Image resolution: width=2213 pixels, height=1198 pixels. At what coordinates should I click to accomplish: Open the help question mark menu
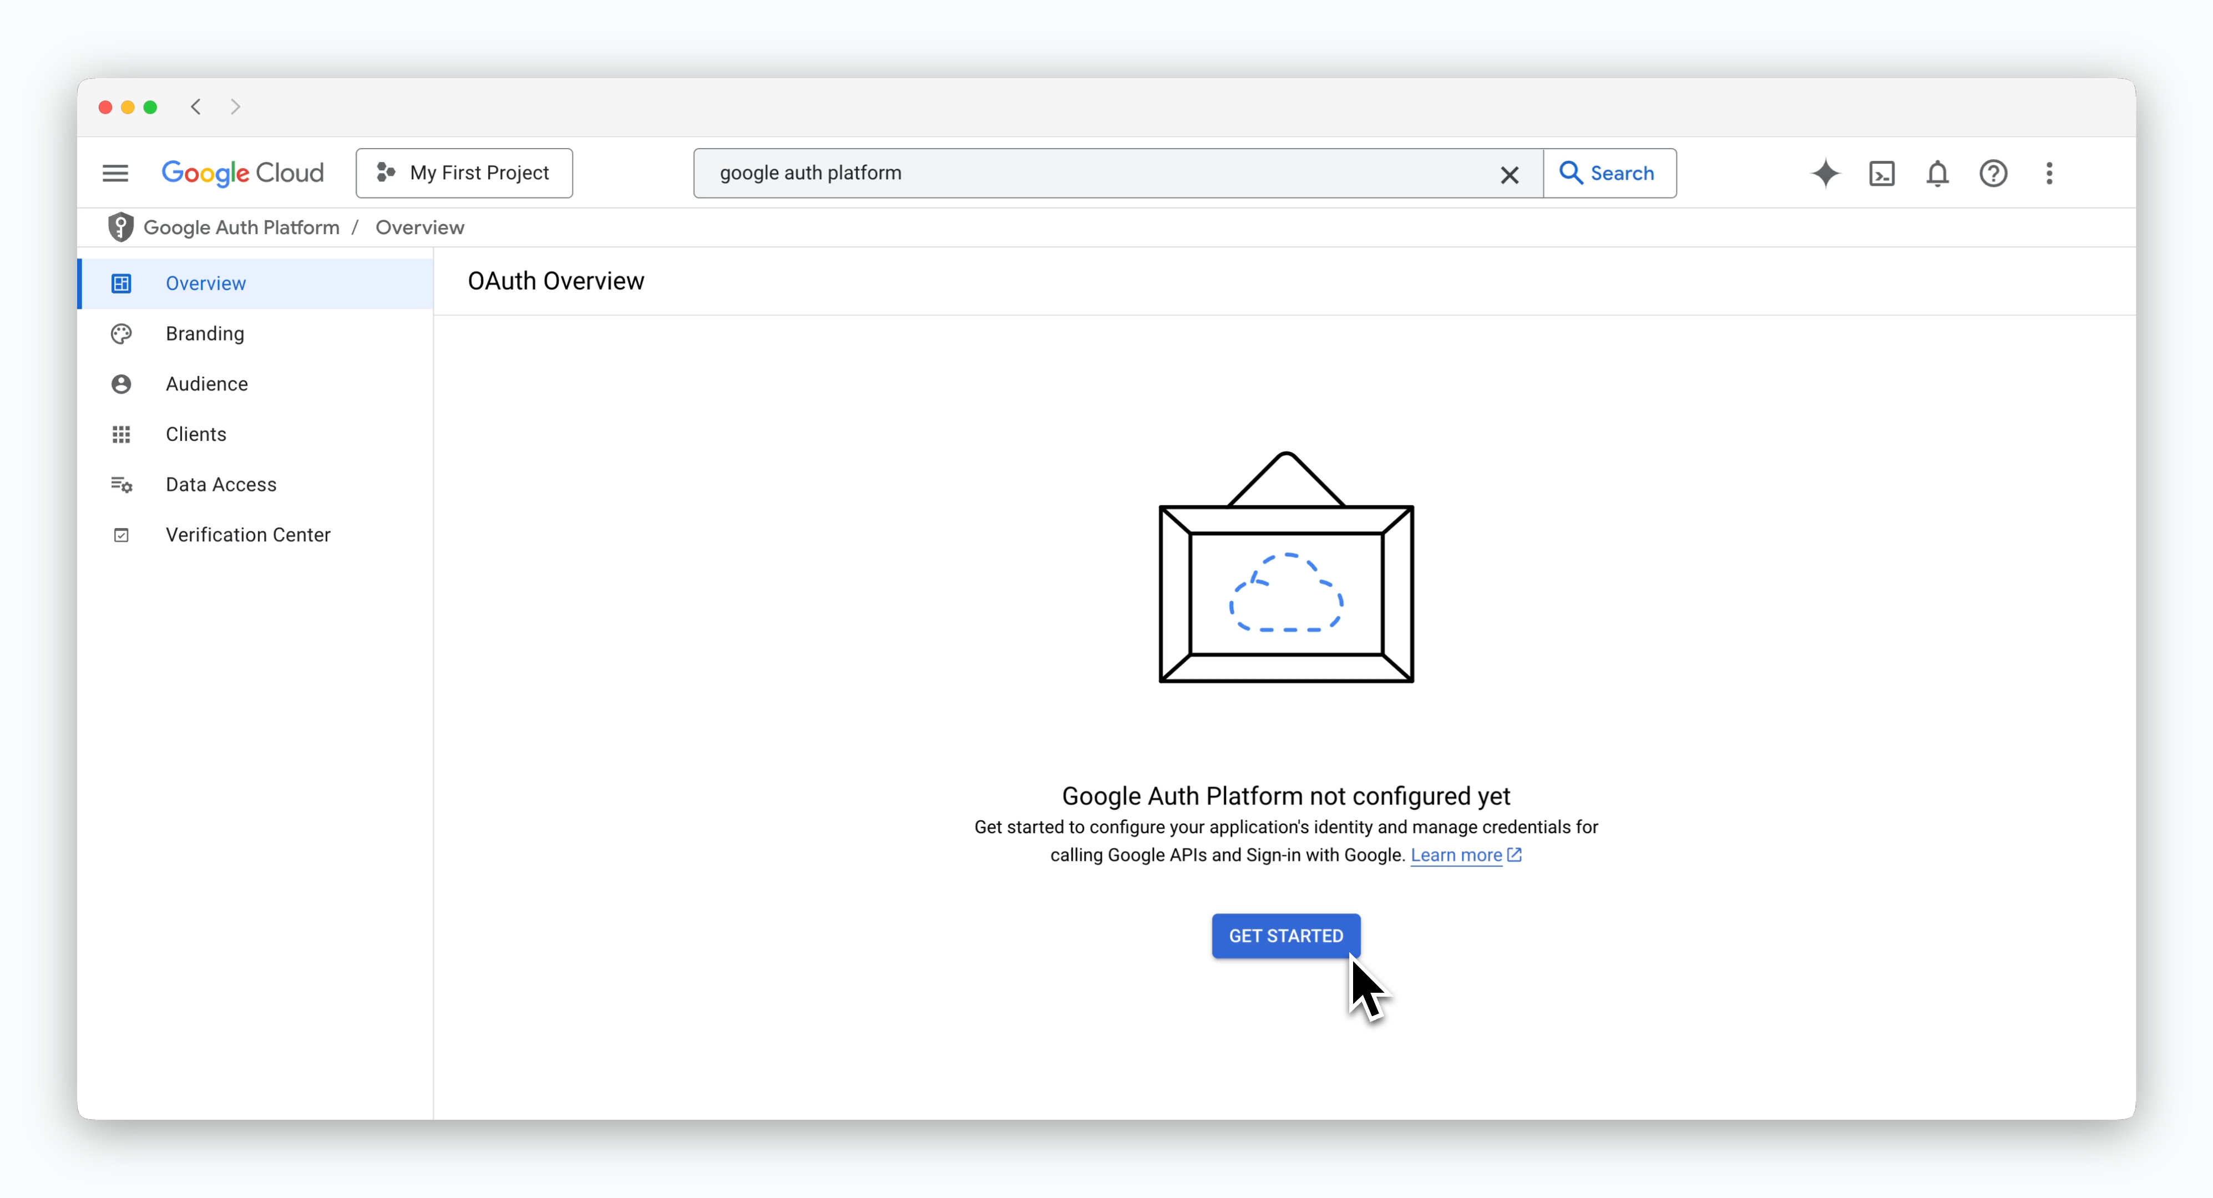click(1993, 174)
